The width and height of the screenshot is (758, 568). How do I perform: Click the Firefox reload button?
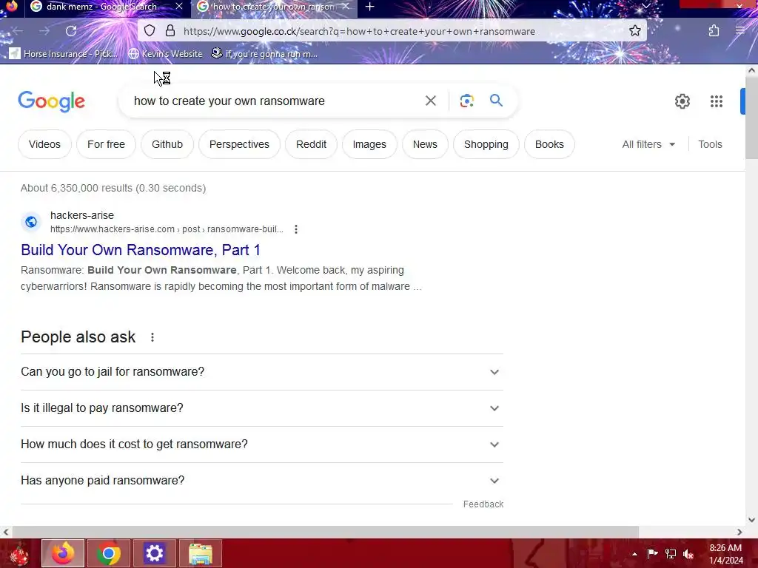[71, 31]
